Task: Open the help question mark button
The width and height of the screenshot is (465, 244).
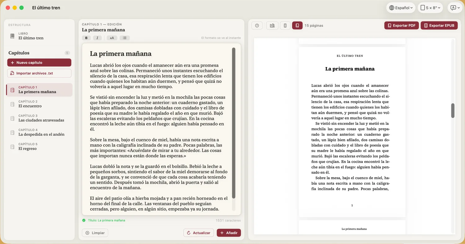Action: tap(257, 26)
